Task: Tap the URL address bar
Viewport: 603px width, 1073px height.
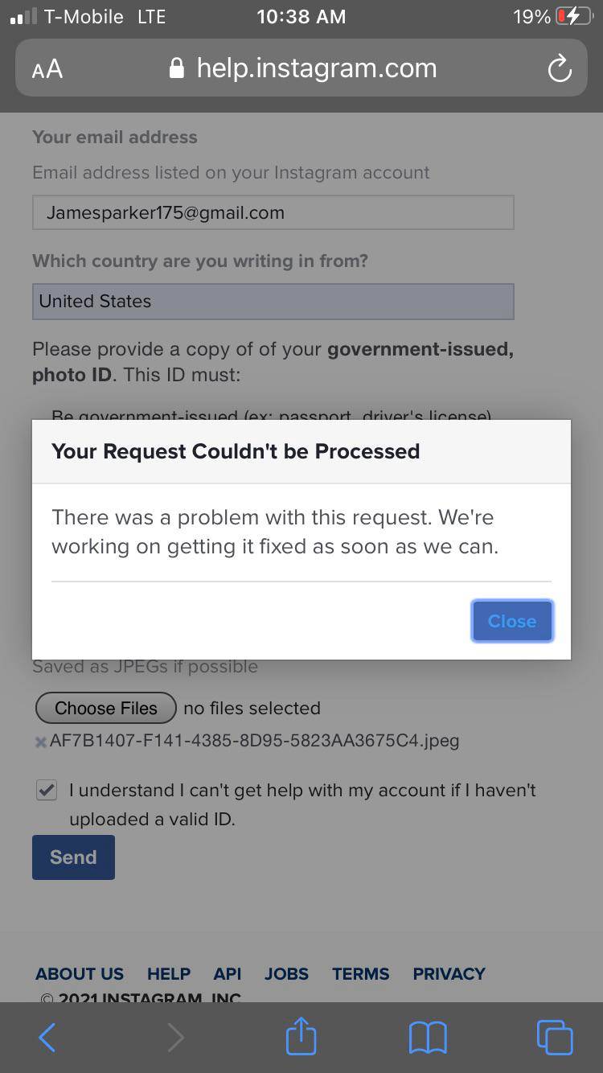Action: (x=317, y=68)
